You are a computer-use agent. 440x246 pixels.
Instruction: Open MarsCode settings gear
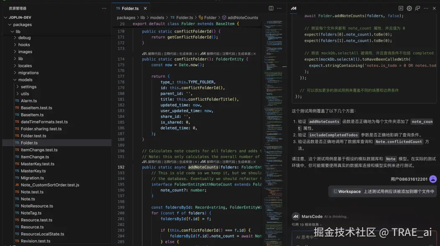409,8
